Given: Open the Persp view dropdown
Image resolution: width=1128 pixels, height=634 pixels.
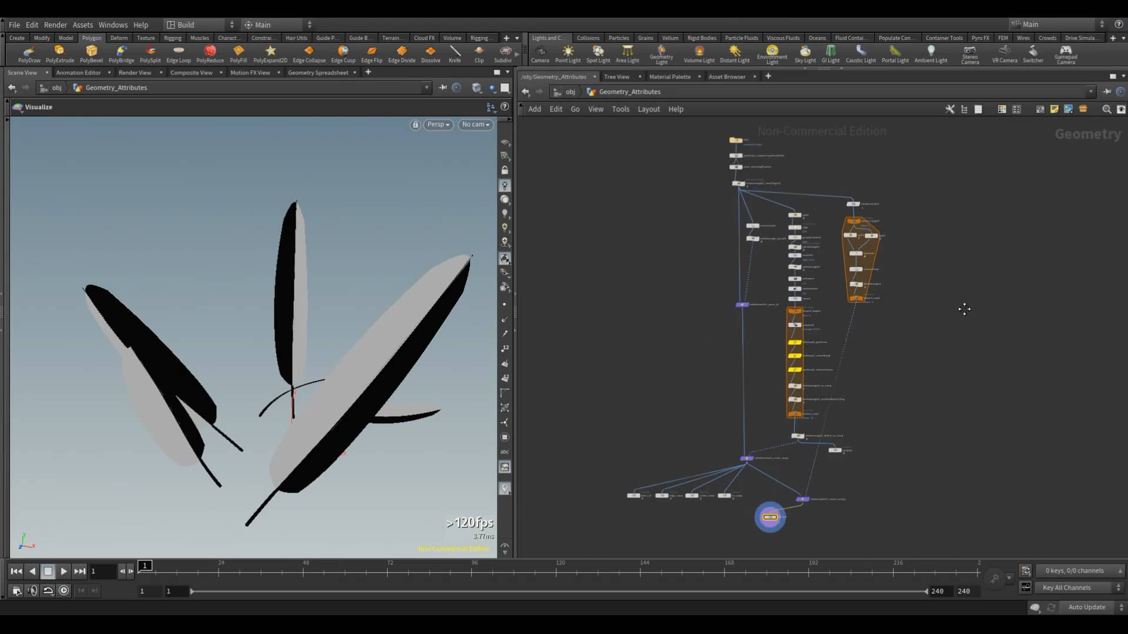Looking at the screenshot, I should point(438,124).
